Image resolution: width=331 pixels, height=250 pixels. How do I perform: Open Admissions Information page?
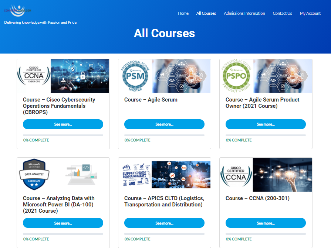tap(244, 13)
